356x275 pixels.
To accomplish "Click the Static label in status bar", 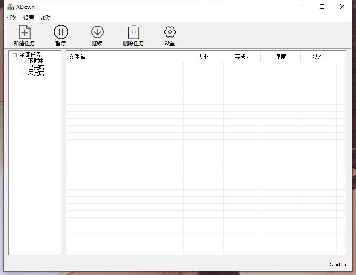I will [337, 264].
